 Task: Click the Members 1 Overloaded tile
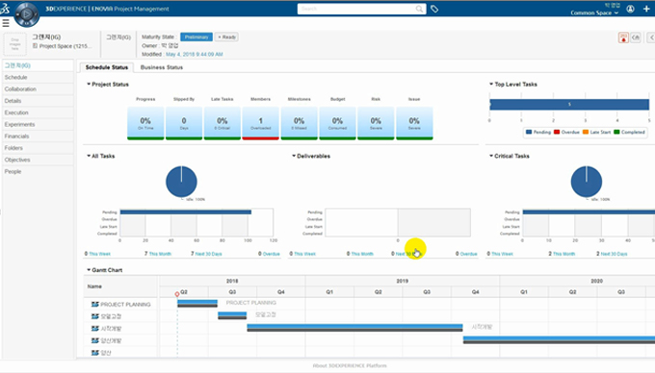tap(261, 123)
